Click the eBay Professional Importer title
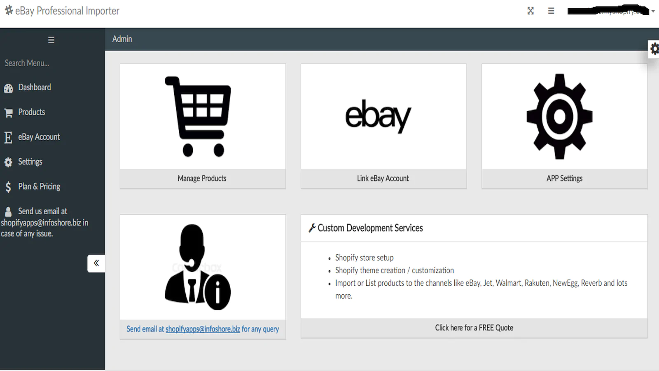 [67, 11]
